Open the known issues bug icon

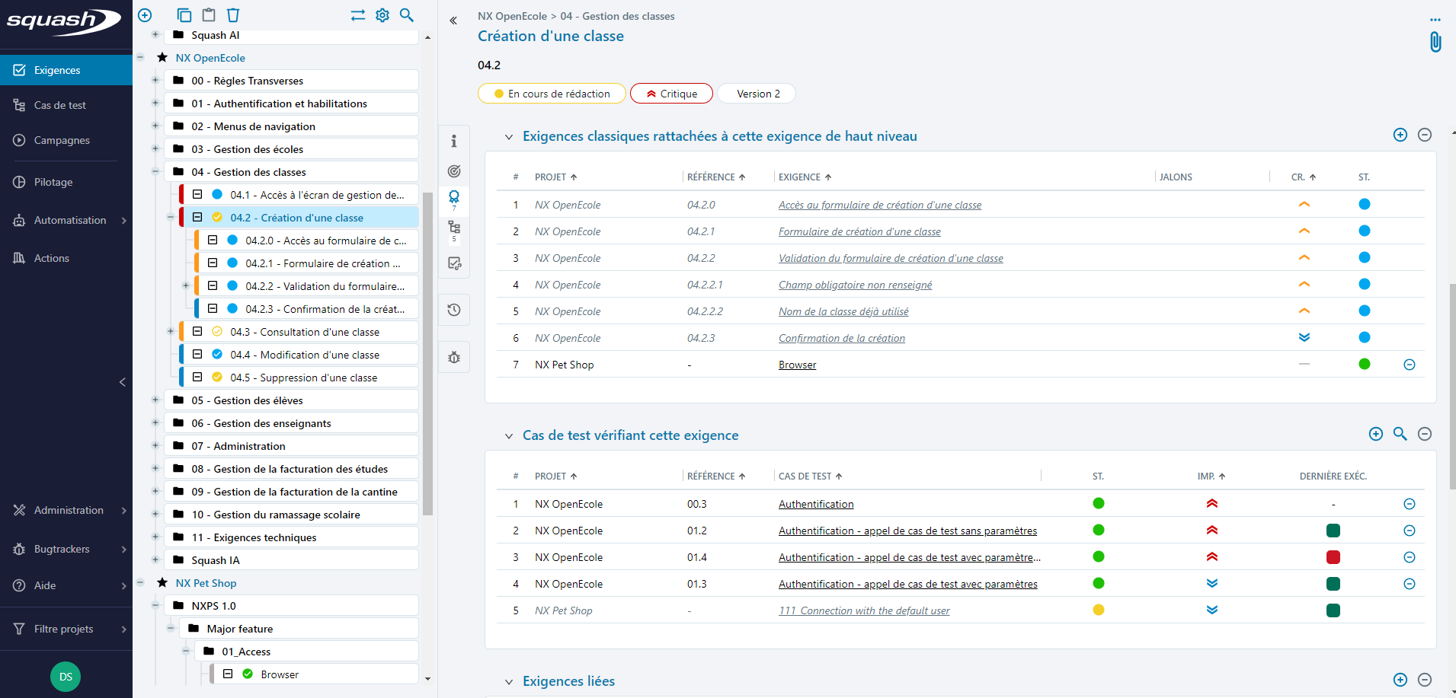[x=454, y=357]
